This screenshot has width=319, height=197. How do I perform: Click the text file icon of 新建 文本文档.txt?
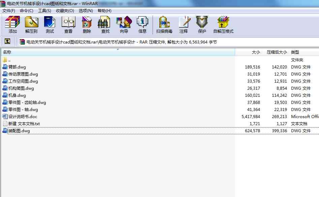[x=5, y=124]
